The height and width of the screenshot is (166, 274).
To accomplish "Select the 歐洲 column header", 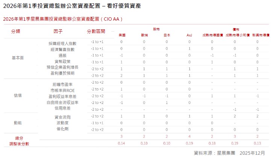I will [144, 35].
